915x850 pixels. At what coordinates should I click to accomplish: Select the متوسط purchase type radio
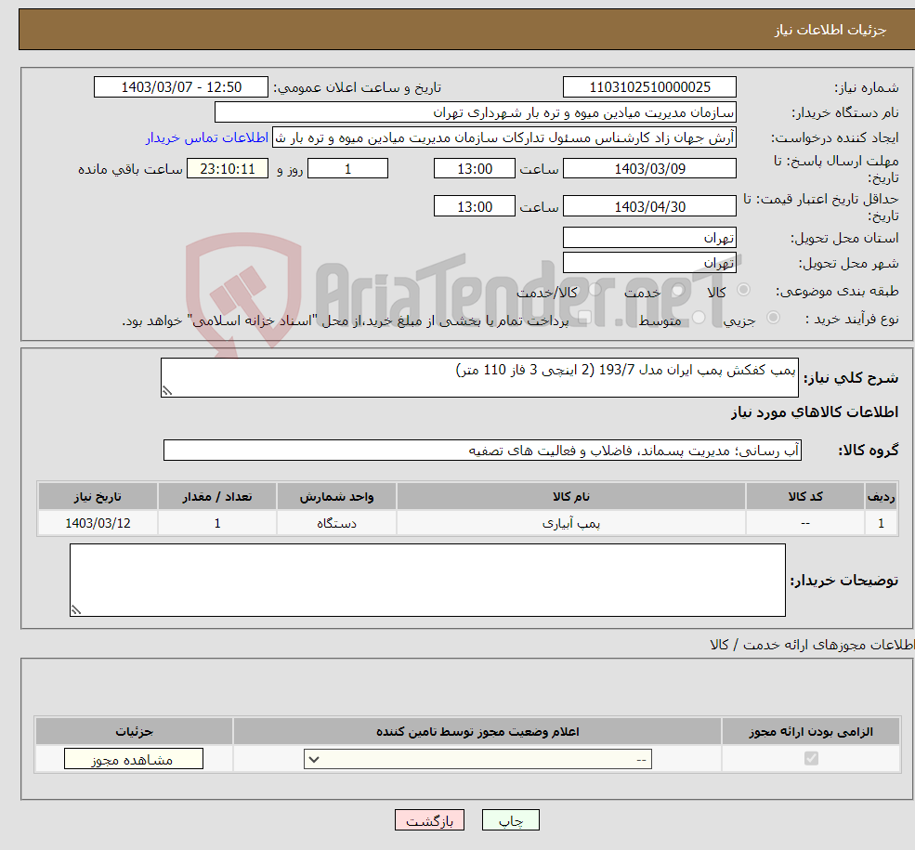coord(699,318)
